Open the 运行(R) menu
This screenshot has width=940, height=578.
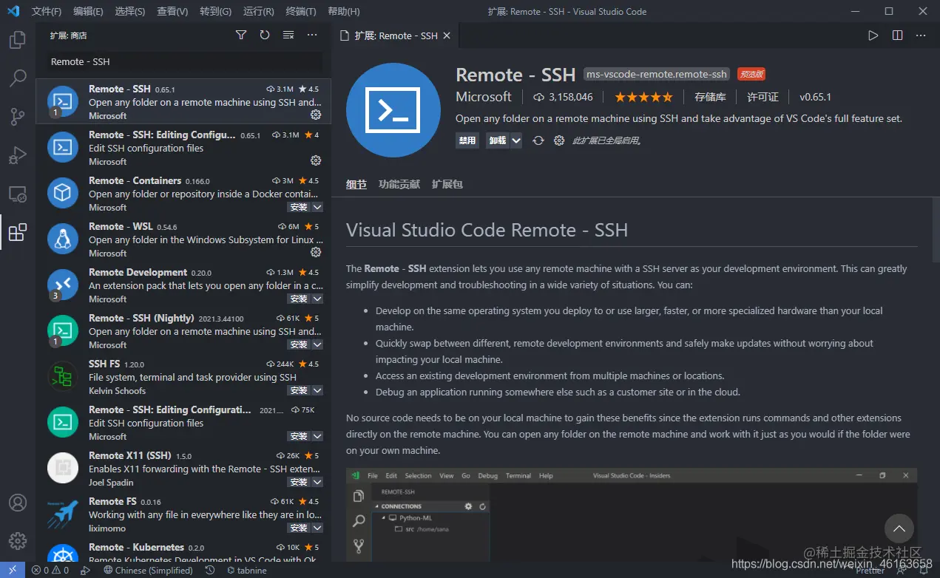(x=258, y=11)
